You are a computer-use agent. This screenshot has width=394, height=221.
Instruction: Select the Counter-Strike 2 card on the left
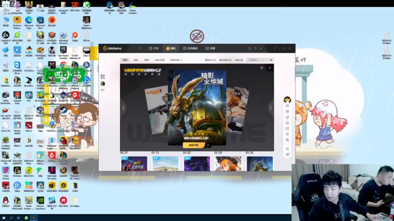pyautogui.click(x=156, y=110)
